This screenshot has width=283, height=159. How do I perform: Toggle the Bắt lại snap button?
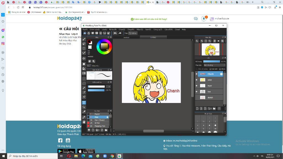click(x=133, y=33)
